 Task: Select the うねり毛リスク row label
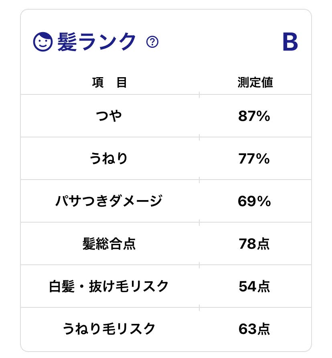click(109, 329)
